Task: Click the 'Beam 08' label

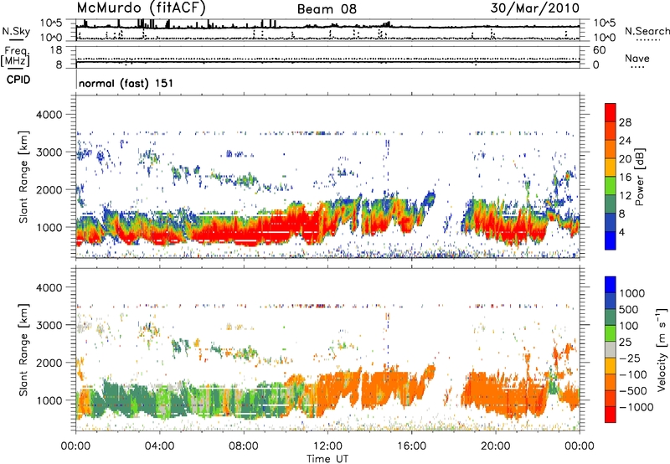Action: click(327, 9)
